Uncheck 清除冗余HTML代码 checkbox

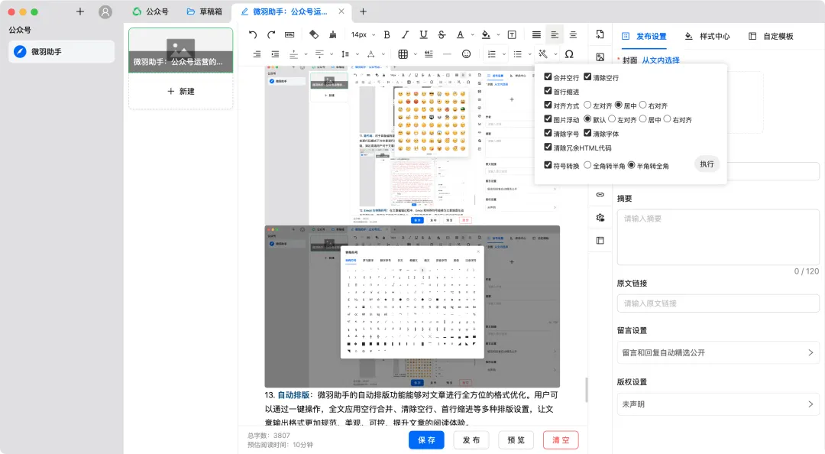click(548, 148)
